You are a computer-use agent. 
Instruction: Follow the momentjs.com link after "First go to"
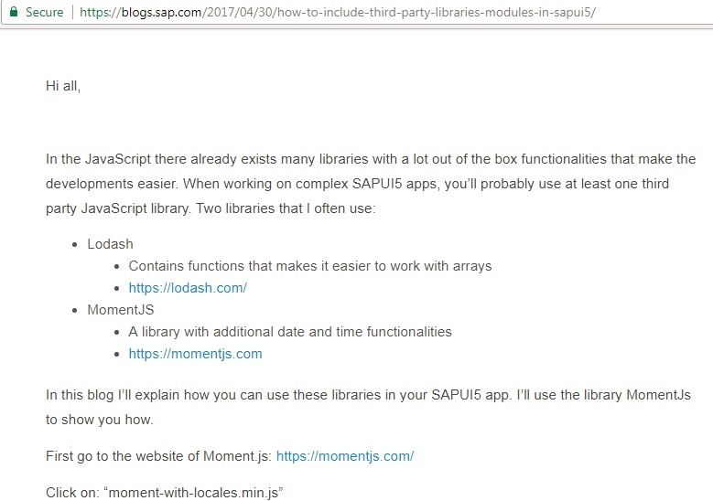point(345,455)
